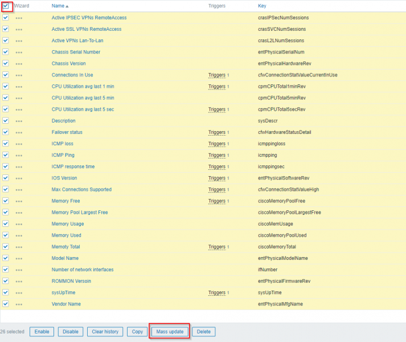This screenshot has height=342, width=406.
Task: Open wizard dots for Memoty Total
Action: click(x=19, y=247)
